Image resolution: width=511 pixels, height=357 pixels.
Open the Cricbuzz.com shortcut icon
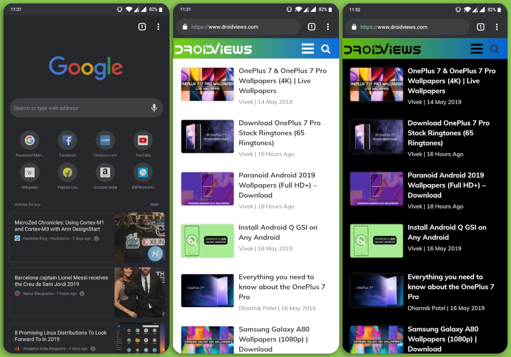pos(105,141)
